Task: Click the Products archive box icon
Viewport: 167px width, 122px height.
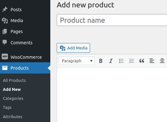Action: pos(5,68)
